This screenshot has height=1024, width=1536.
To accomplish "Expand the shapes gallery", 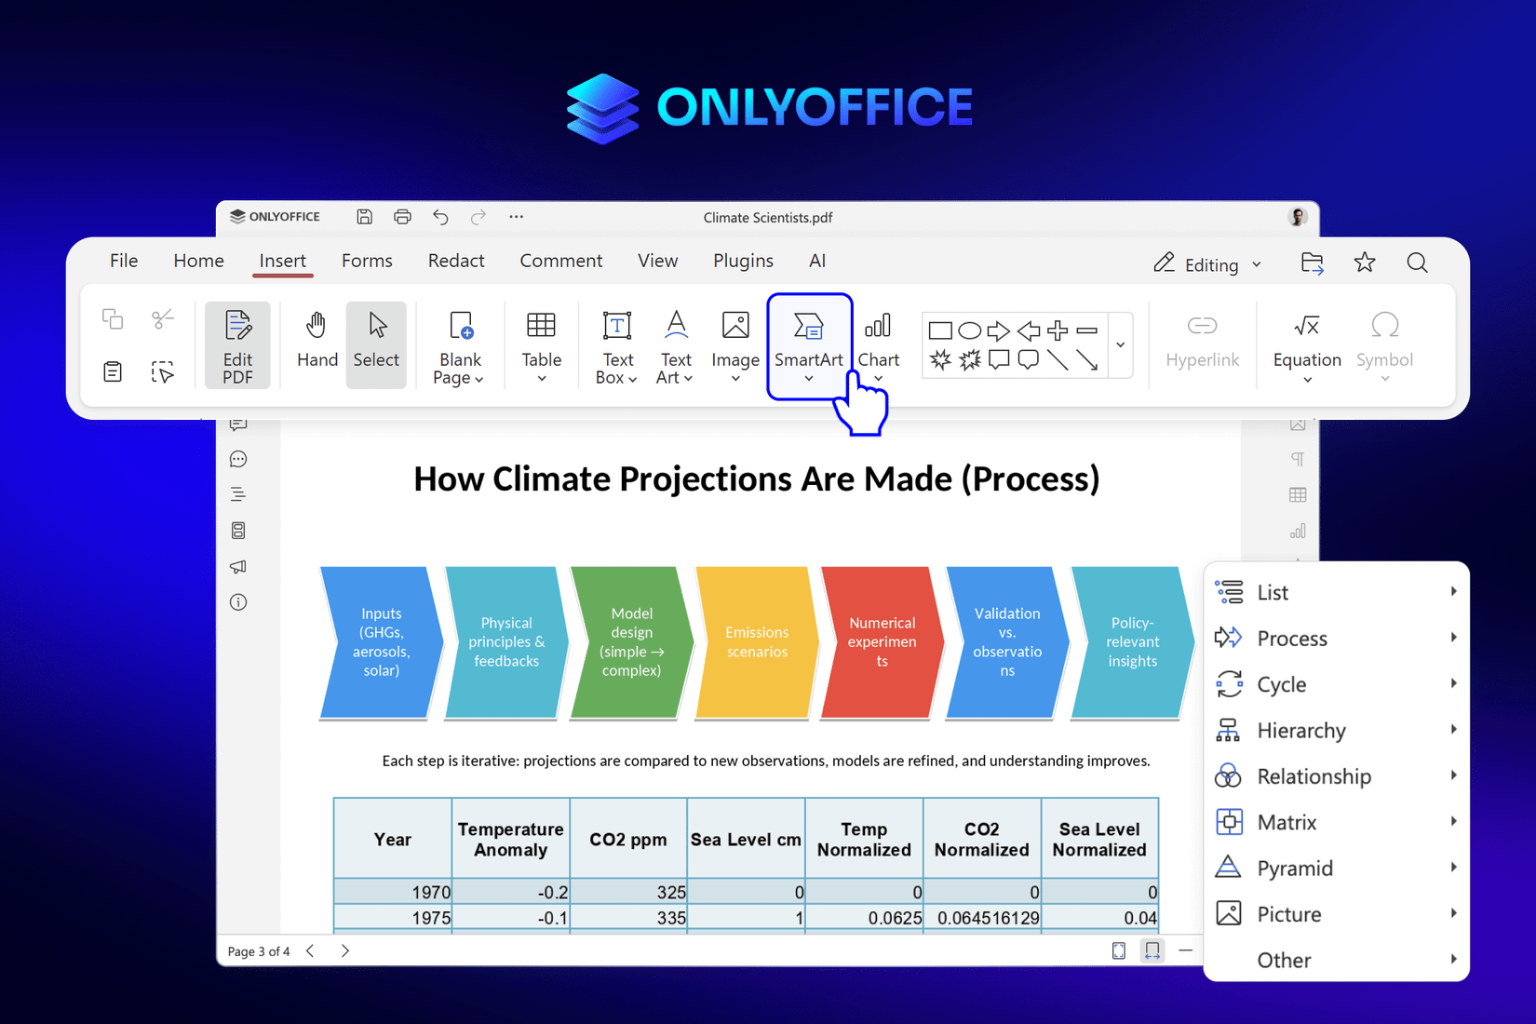I will pyautogui.click(x=1121, y=345).
